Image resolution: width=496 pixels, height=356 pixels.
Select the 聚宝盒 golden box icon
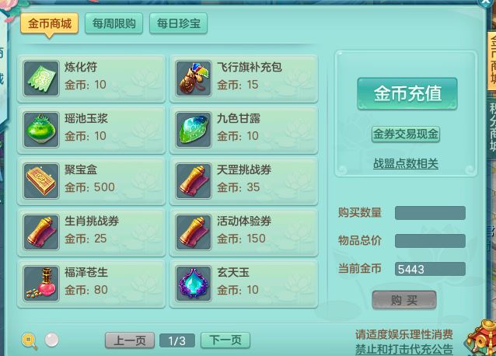41,181
